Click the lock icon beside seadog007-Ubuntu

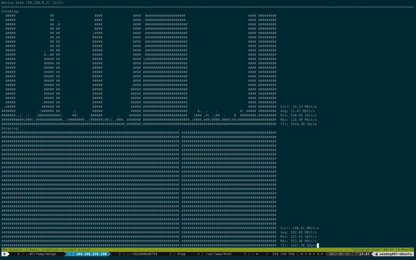point(376,254)
